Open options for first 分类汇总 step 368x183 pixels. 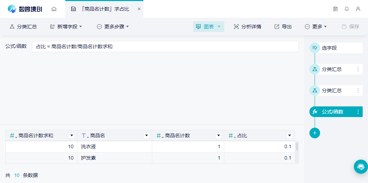[358, 69]
